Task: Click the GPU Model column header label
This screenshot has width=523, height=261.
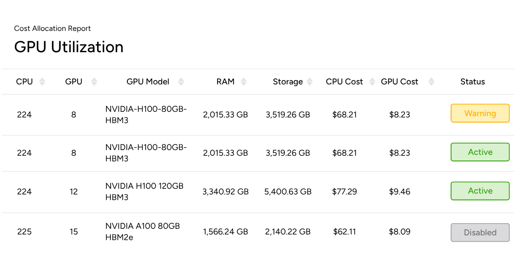Action: [x=148, y=82]
